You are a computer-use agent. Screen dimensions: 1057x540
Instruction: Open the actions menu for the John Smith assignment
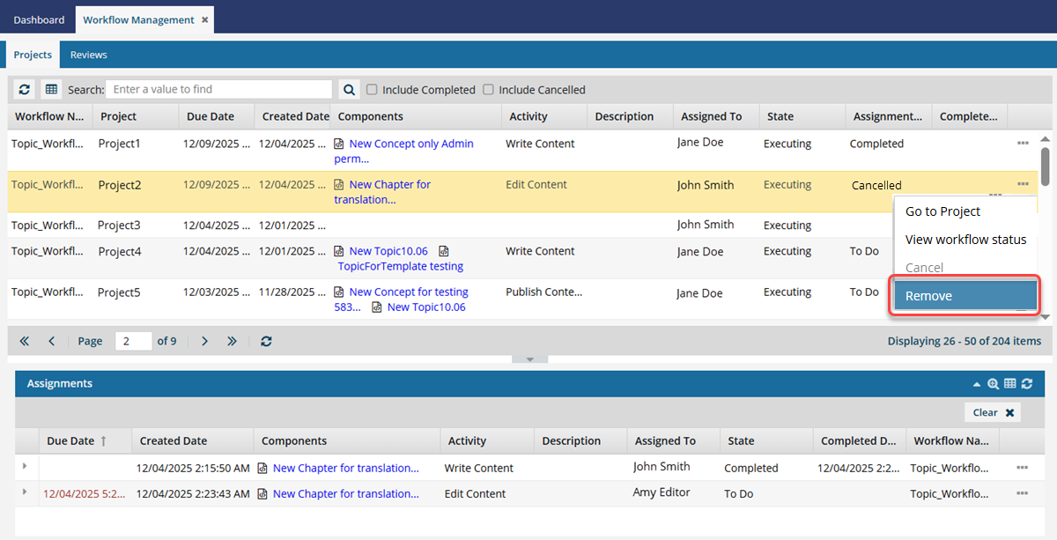1023,468
